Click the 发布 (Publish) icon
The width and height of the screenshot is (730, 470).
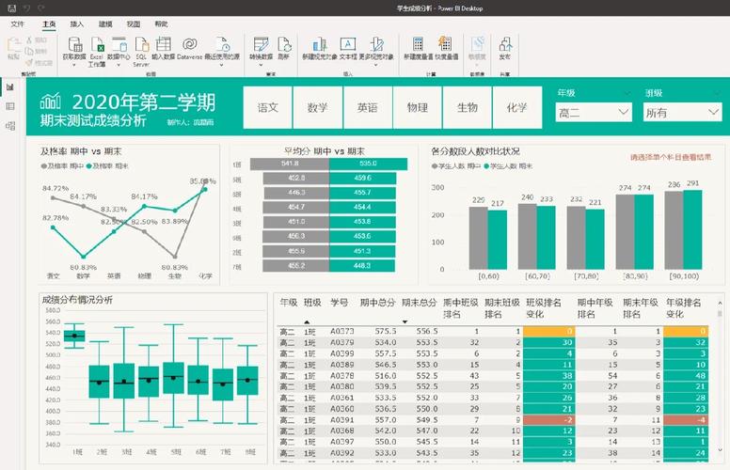click(505, 44)
